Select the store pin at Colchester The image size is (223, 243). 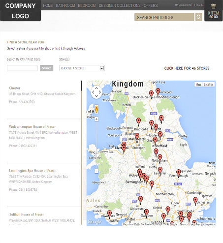tap(195, 201)
